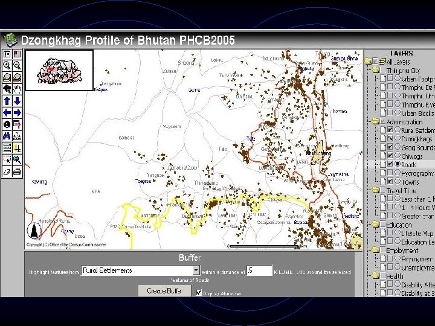
Task: Set Urban Blocks as active layer radio
Action: pos(398,112)
